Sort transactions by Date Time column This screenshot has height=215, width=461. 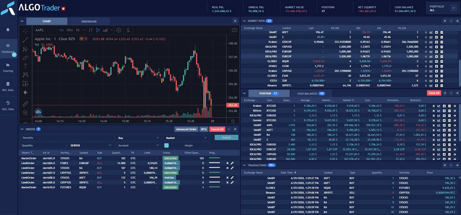290,173
